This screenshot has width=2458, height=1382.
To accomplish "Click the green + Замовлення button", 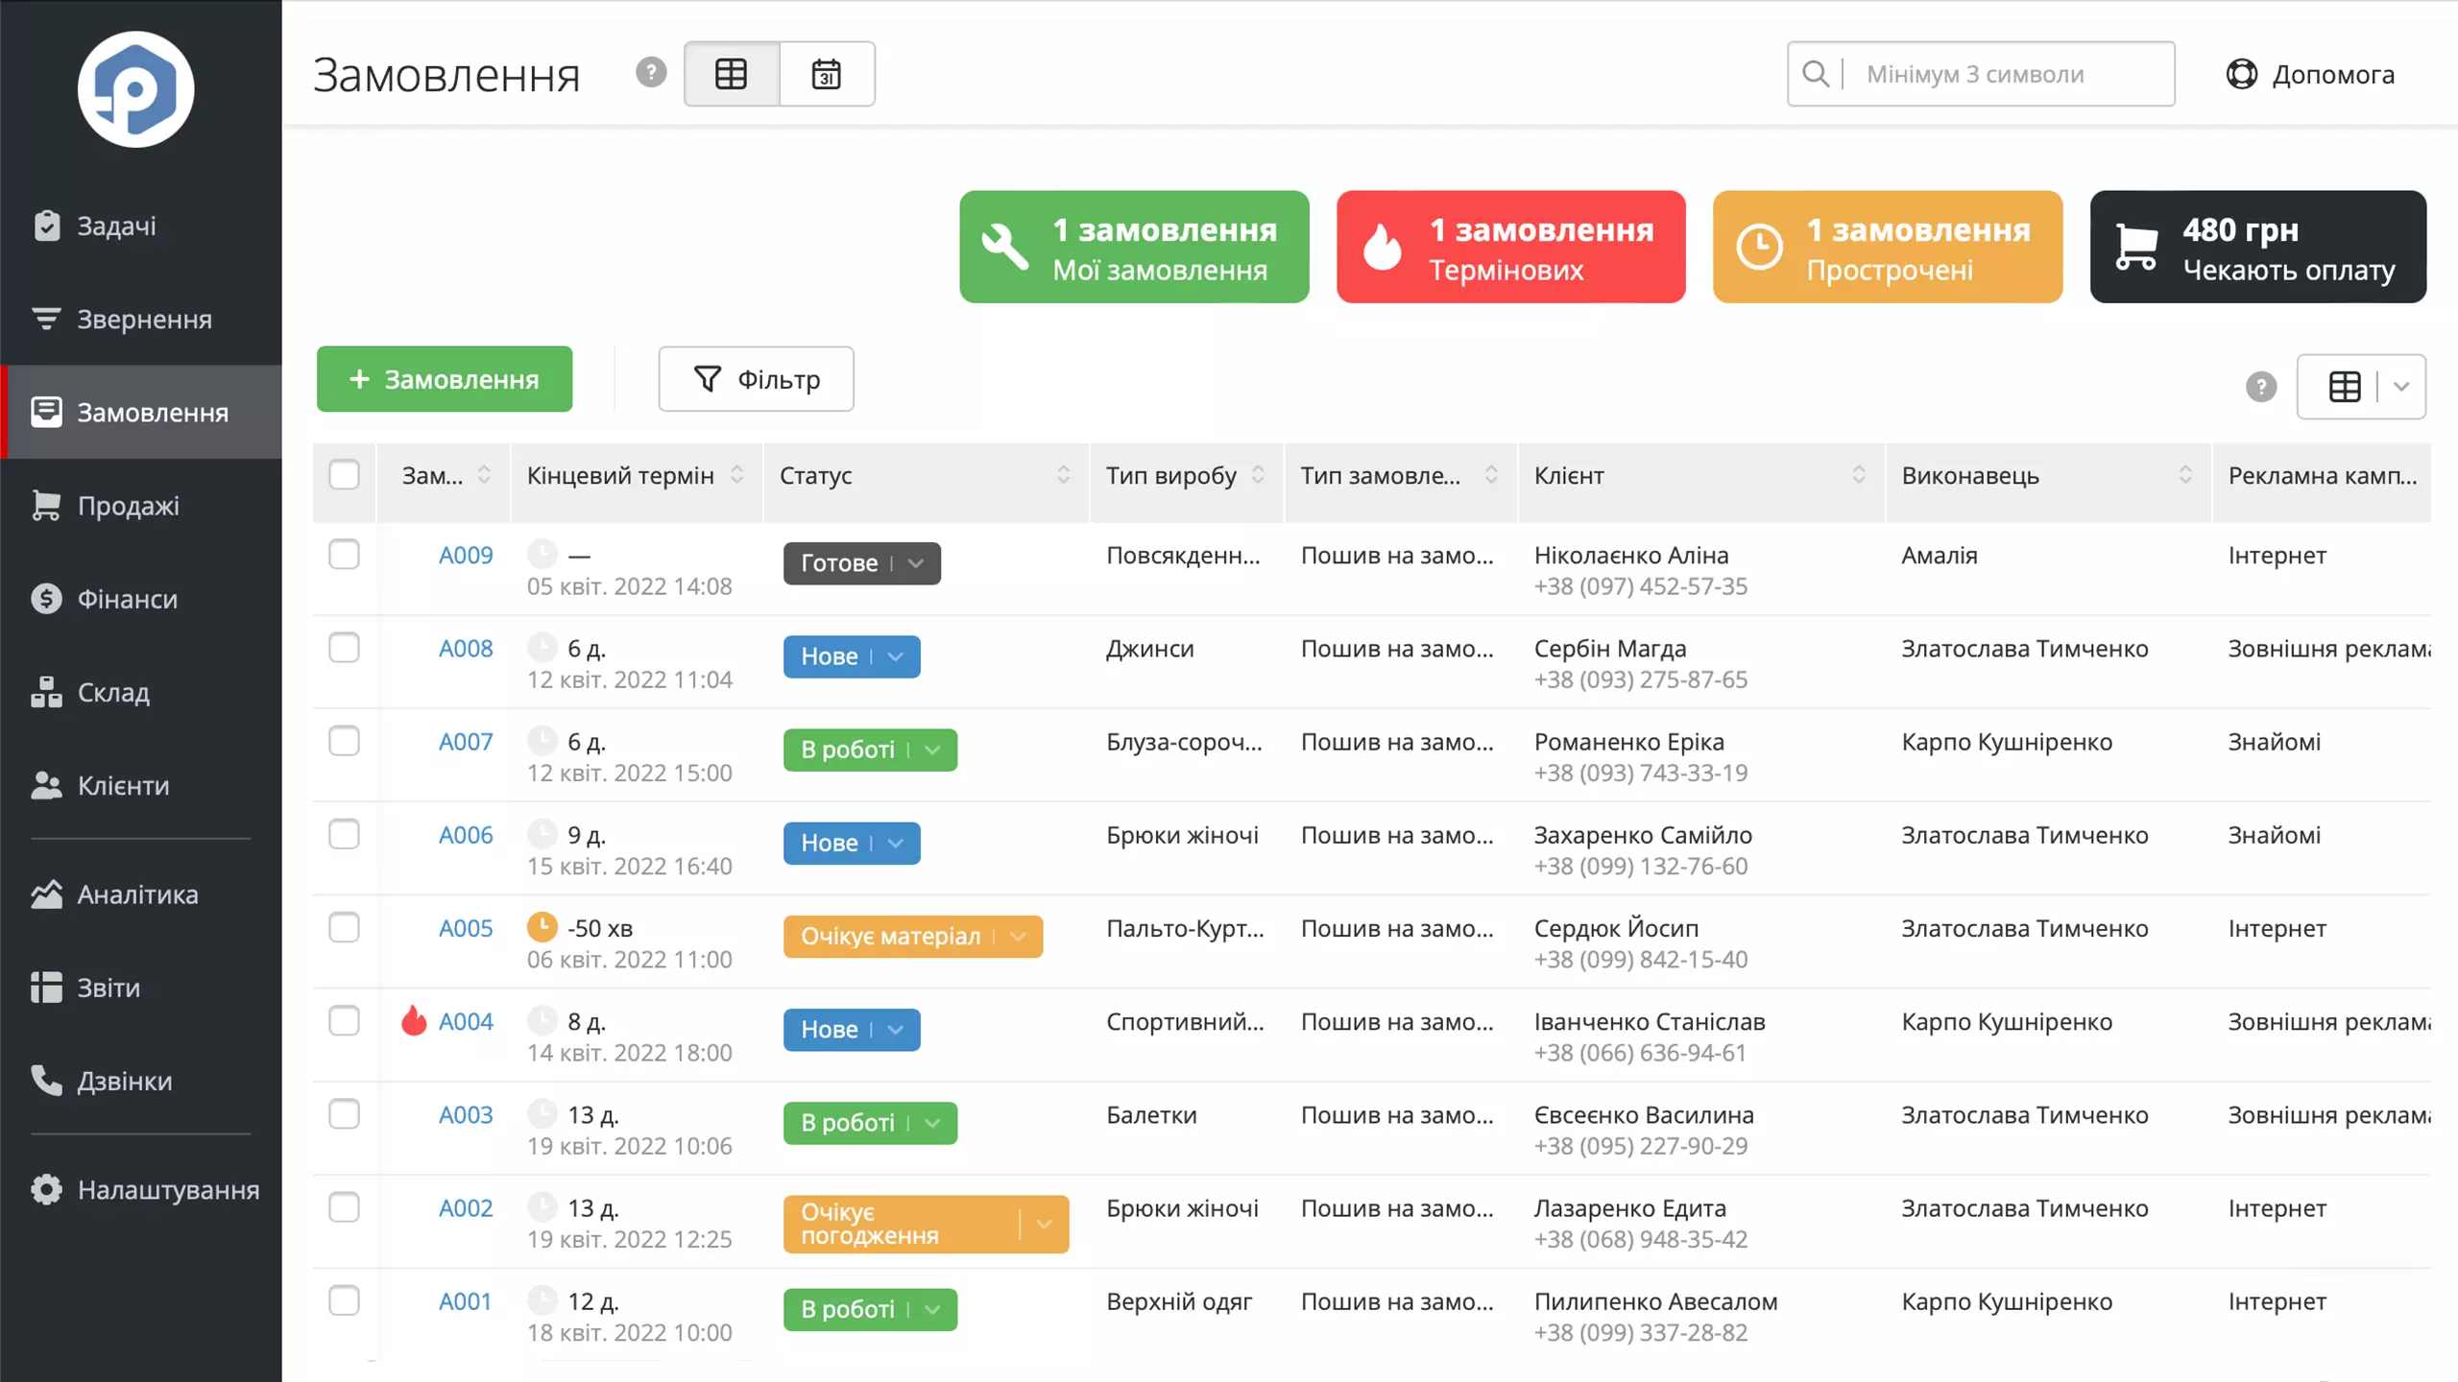I will 445,379.
